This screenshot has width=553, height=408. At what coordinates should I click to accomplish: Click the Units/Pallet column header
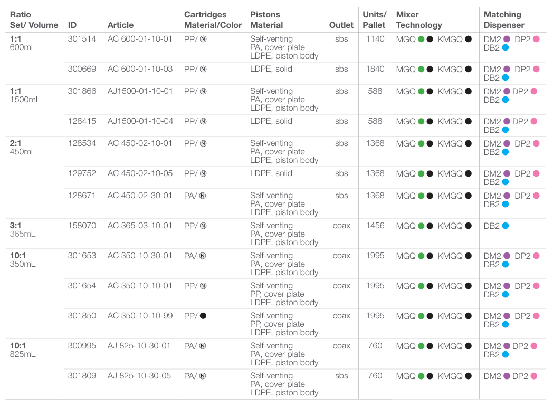[x=374, y=20]
